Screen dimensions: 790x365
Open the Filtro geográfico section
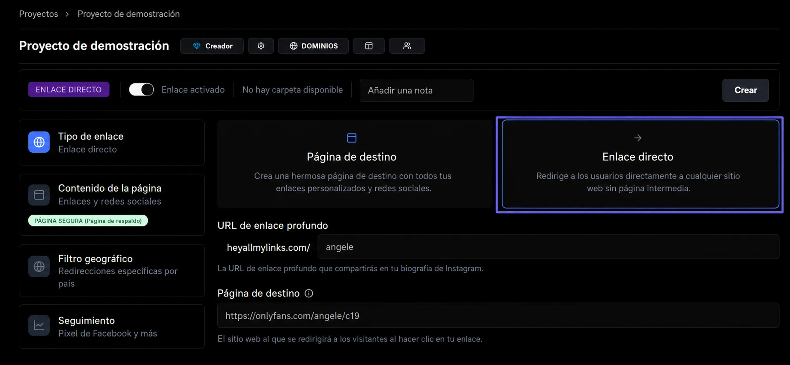pyautogui.click(x=112, y=270)
